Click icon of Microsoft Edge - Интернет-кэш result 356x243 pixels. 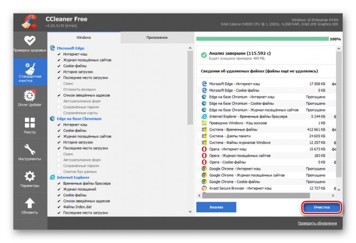click(204, 84)
